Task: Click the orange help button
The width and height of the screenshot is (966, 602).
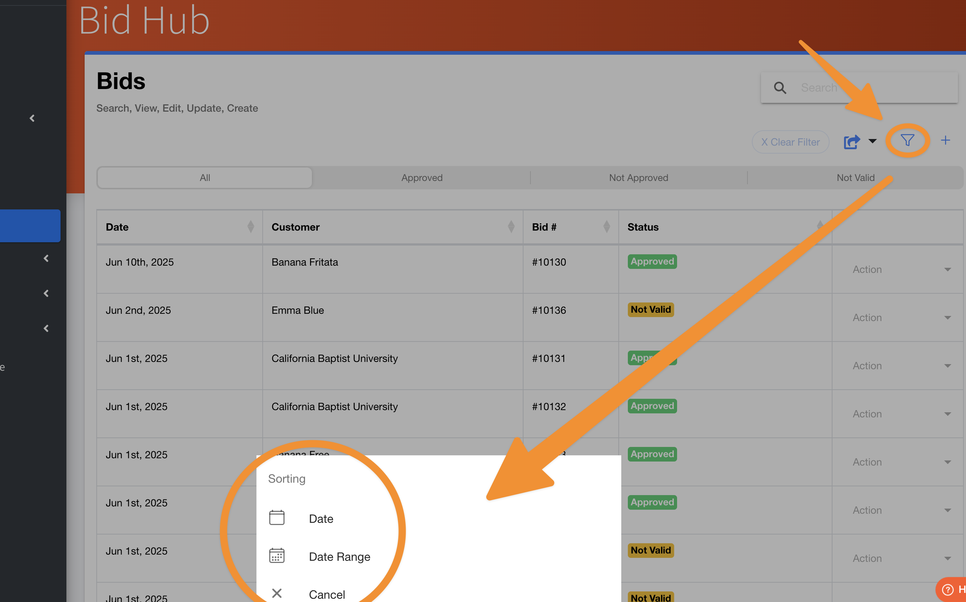Action: pyautogui.click(x=951, y=589)
